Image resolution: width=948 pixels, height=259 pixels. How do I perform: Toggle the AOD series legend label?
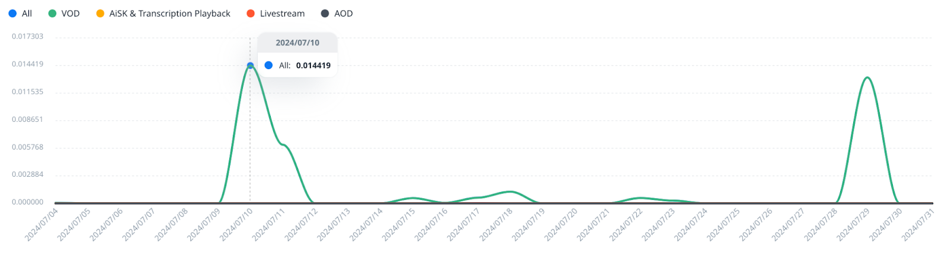343,14
